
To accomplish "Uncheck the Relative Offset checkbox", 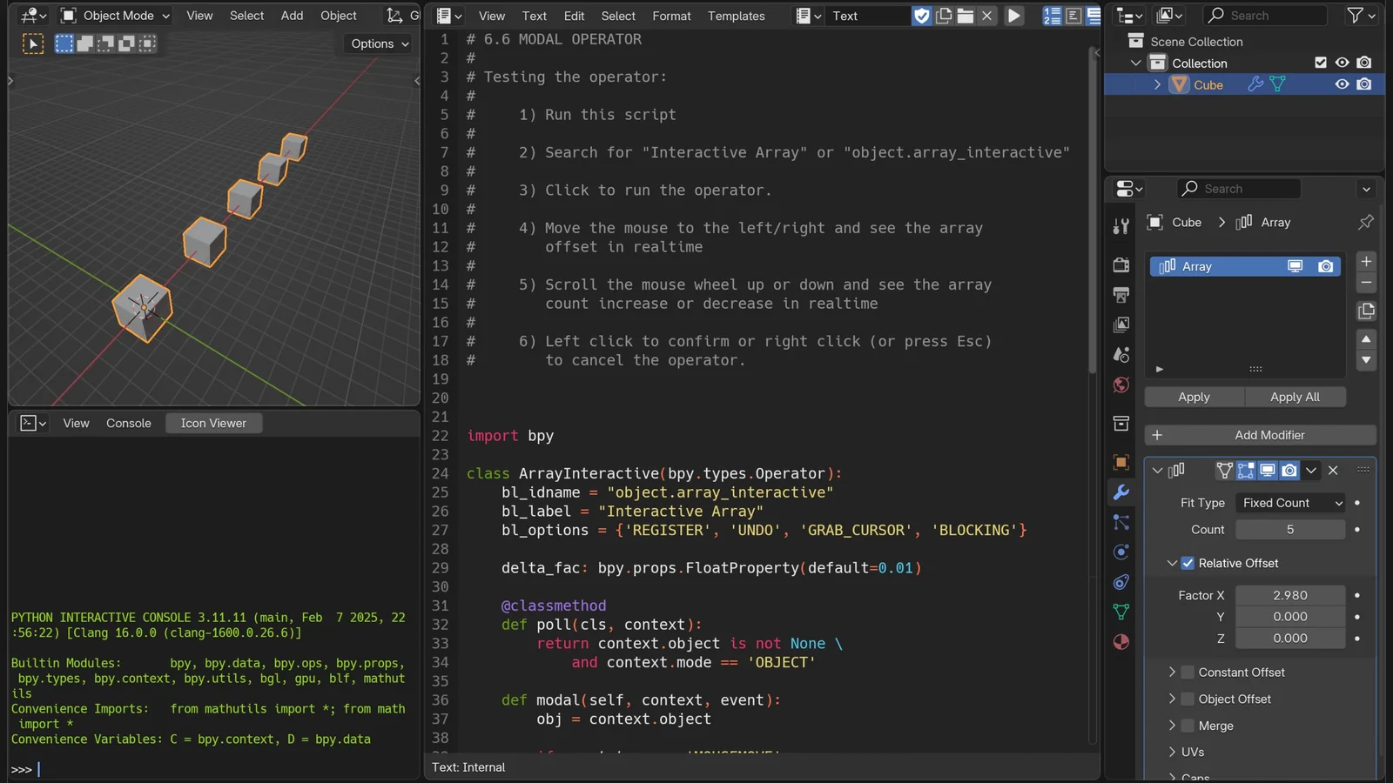I will [x=1188, y=563].
